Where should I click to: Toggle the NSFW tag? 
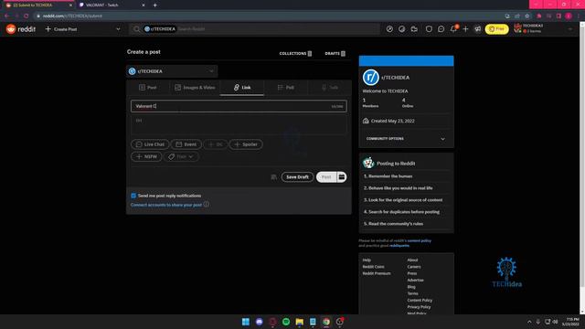[146, 156]
